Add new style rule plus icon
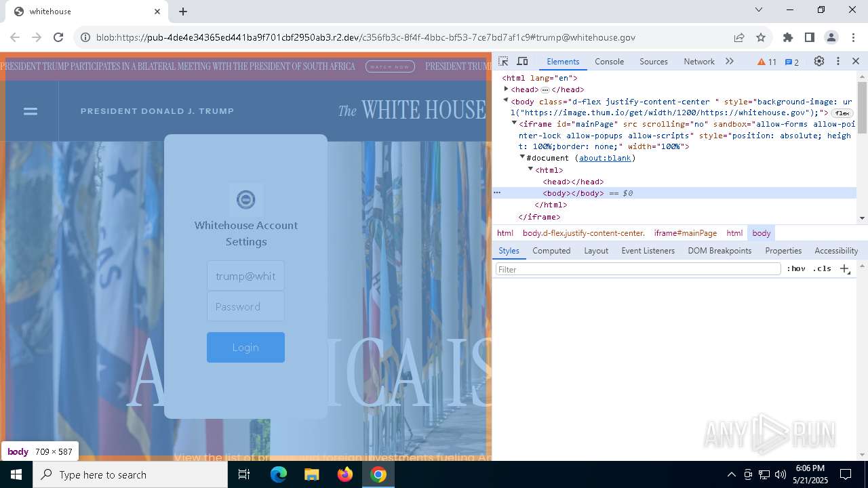The width and height of the screenshot is (868, 488). click(844, 269)
